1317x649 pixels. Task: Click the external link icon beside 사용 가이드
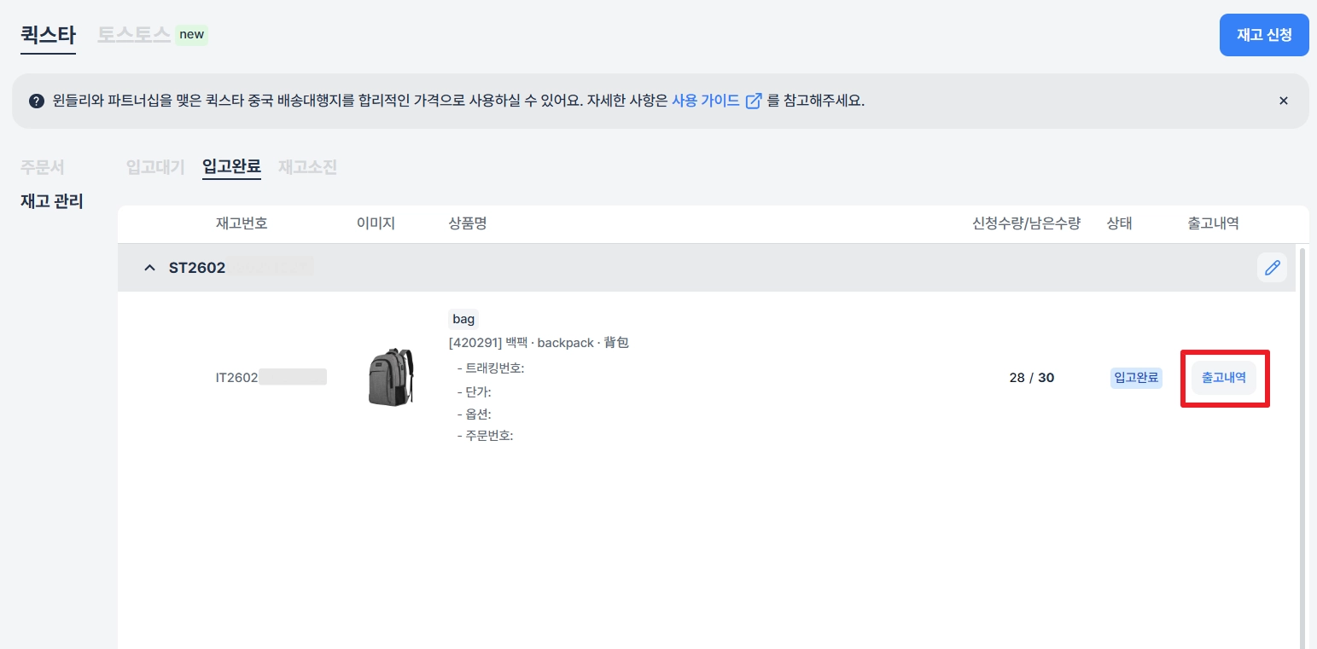click(754, 101)
